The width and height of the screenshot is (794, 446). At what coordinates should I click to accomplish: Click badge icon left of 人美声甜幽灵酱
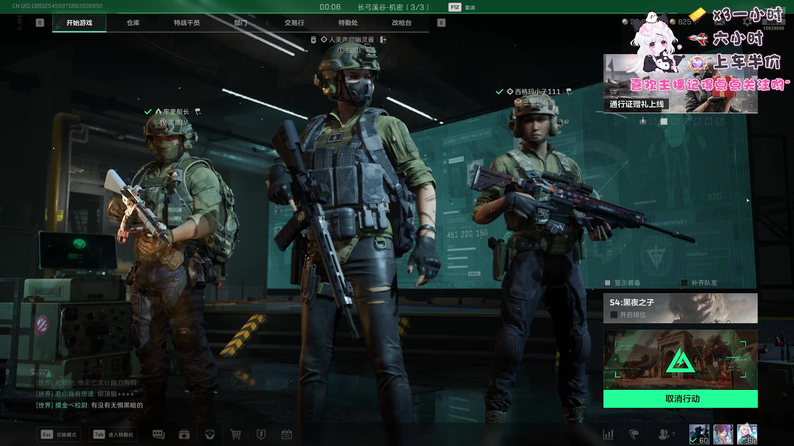tap(313, 40)
